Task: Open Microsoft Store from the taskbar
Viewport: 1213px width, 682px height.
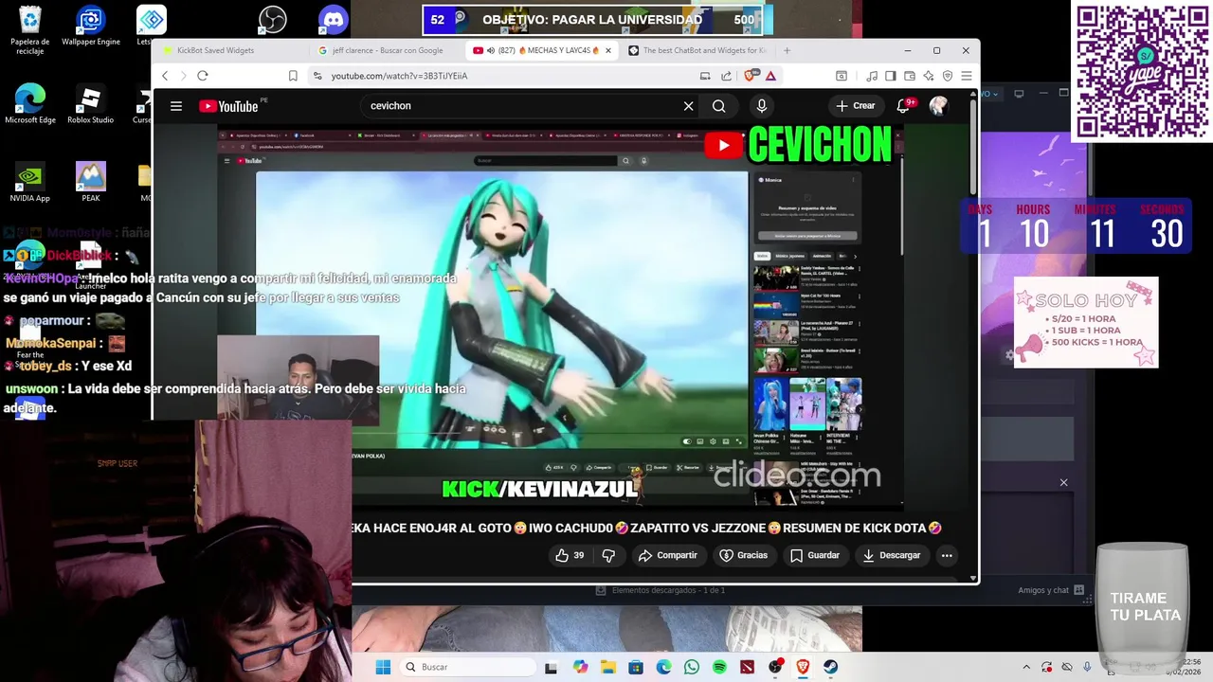Action: (636, 667)
